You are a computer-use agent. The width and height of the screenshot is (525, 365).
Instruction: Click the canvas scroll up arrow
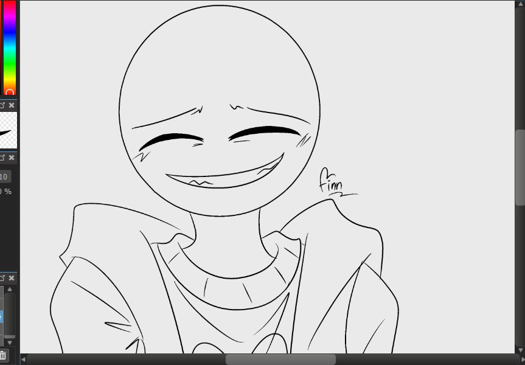pos(520,4)
